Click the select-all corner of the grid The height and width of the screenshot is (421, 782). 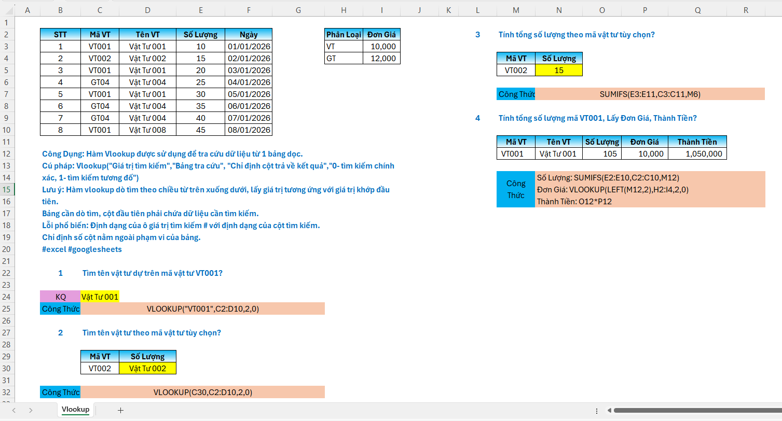[x=8, y=10]
